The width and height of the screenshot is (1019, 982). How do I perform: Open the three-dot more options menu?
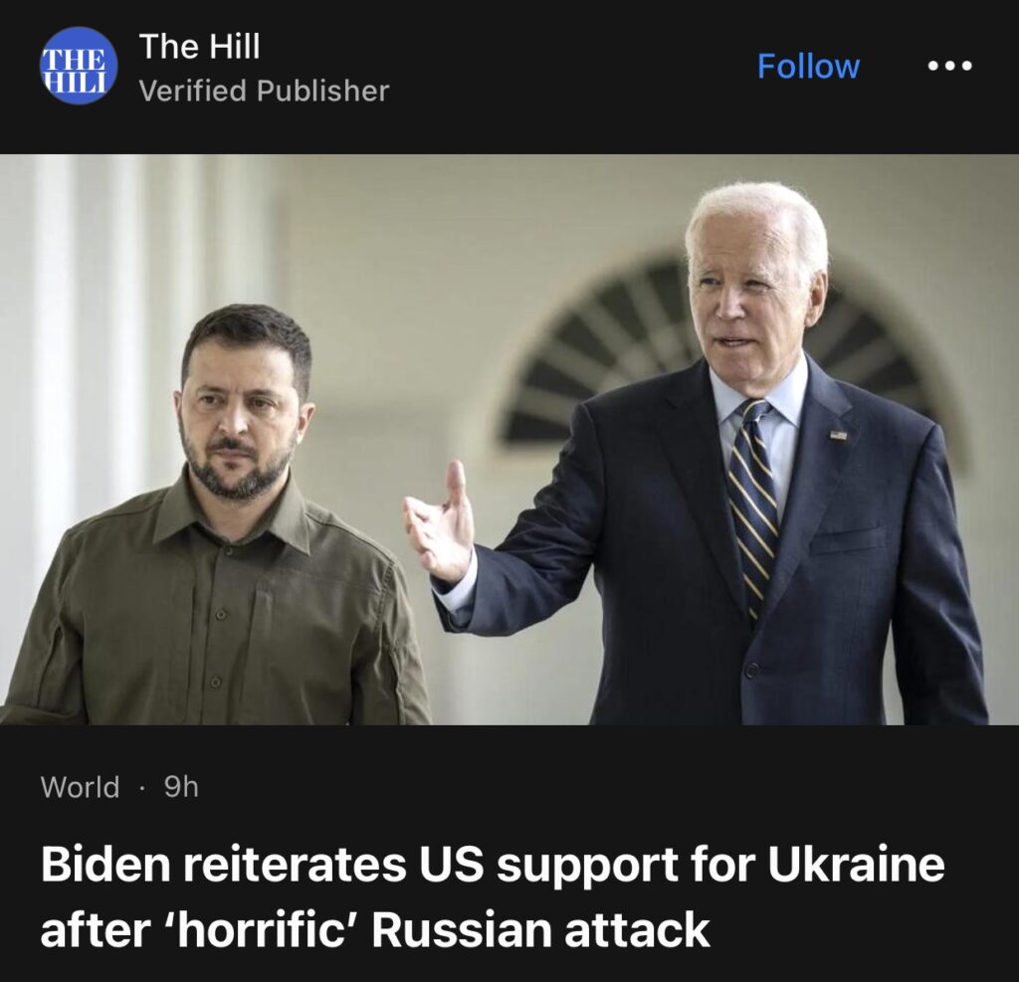coord(949,66)
